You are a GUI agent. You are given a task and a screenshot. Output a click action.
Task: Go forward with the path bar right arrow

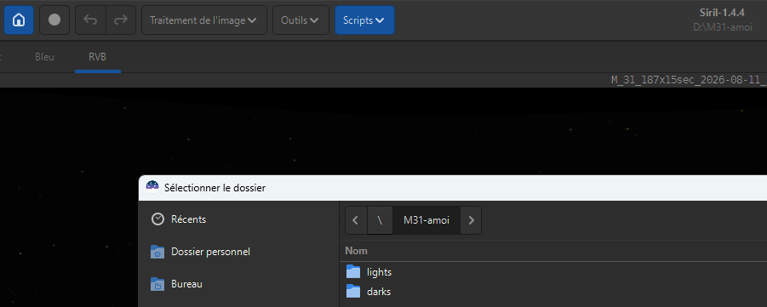coord(471,220)
